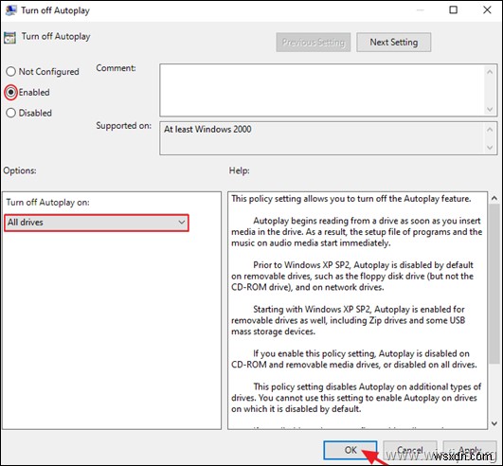The image size is (503, 466).
Task: Click help text 'Prior to Windows XP SP2'
Action: pos(302,265)
